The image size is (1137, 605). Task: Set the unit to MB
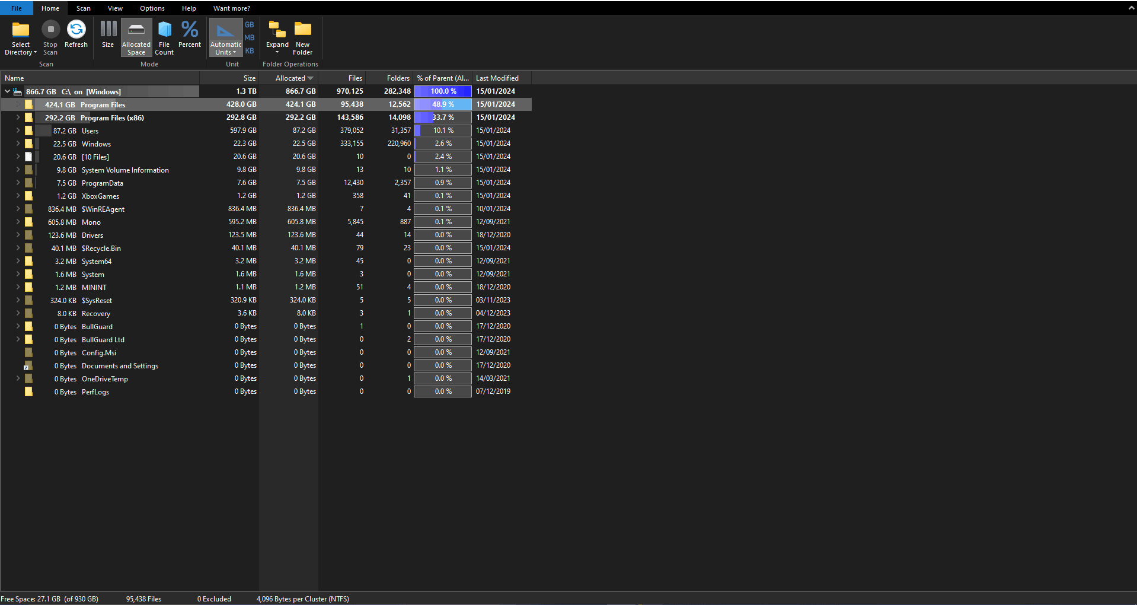(250, 38)
